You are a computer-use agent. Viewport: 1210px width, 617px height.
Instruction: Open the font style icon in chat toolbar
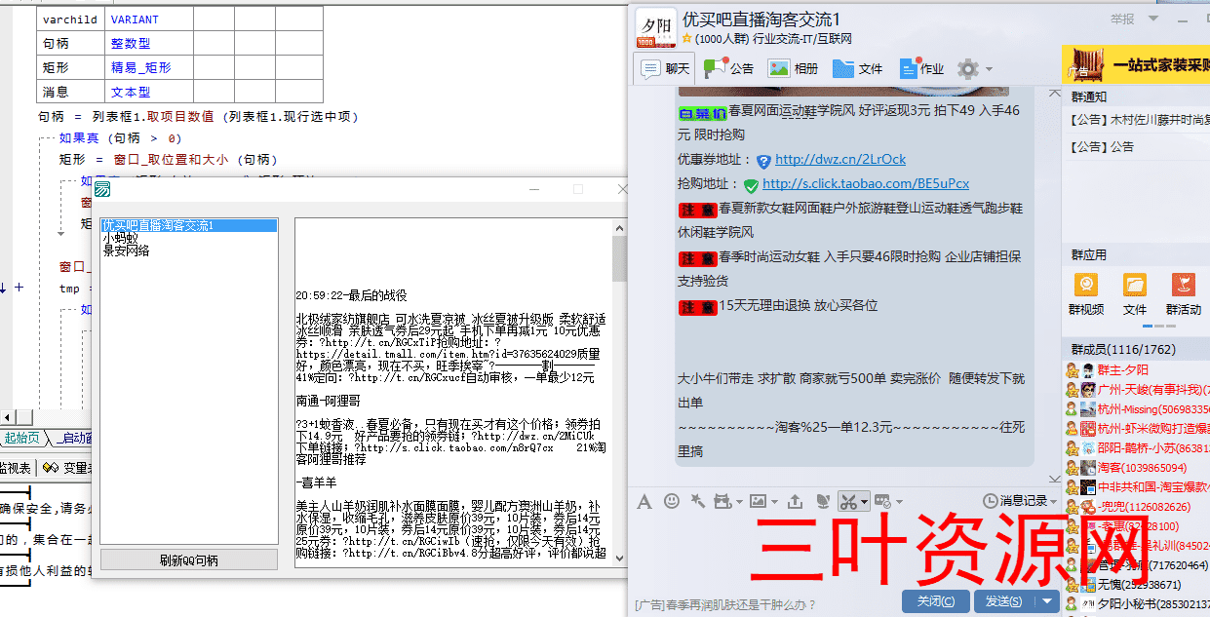[644, 501]
